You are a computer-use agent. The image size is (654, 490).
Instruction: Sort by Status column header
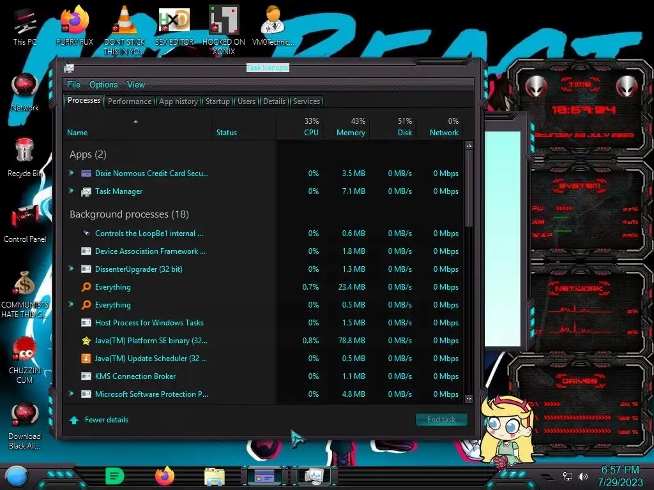click(244, 127)
